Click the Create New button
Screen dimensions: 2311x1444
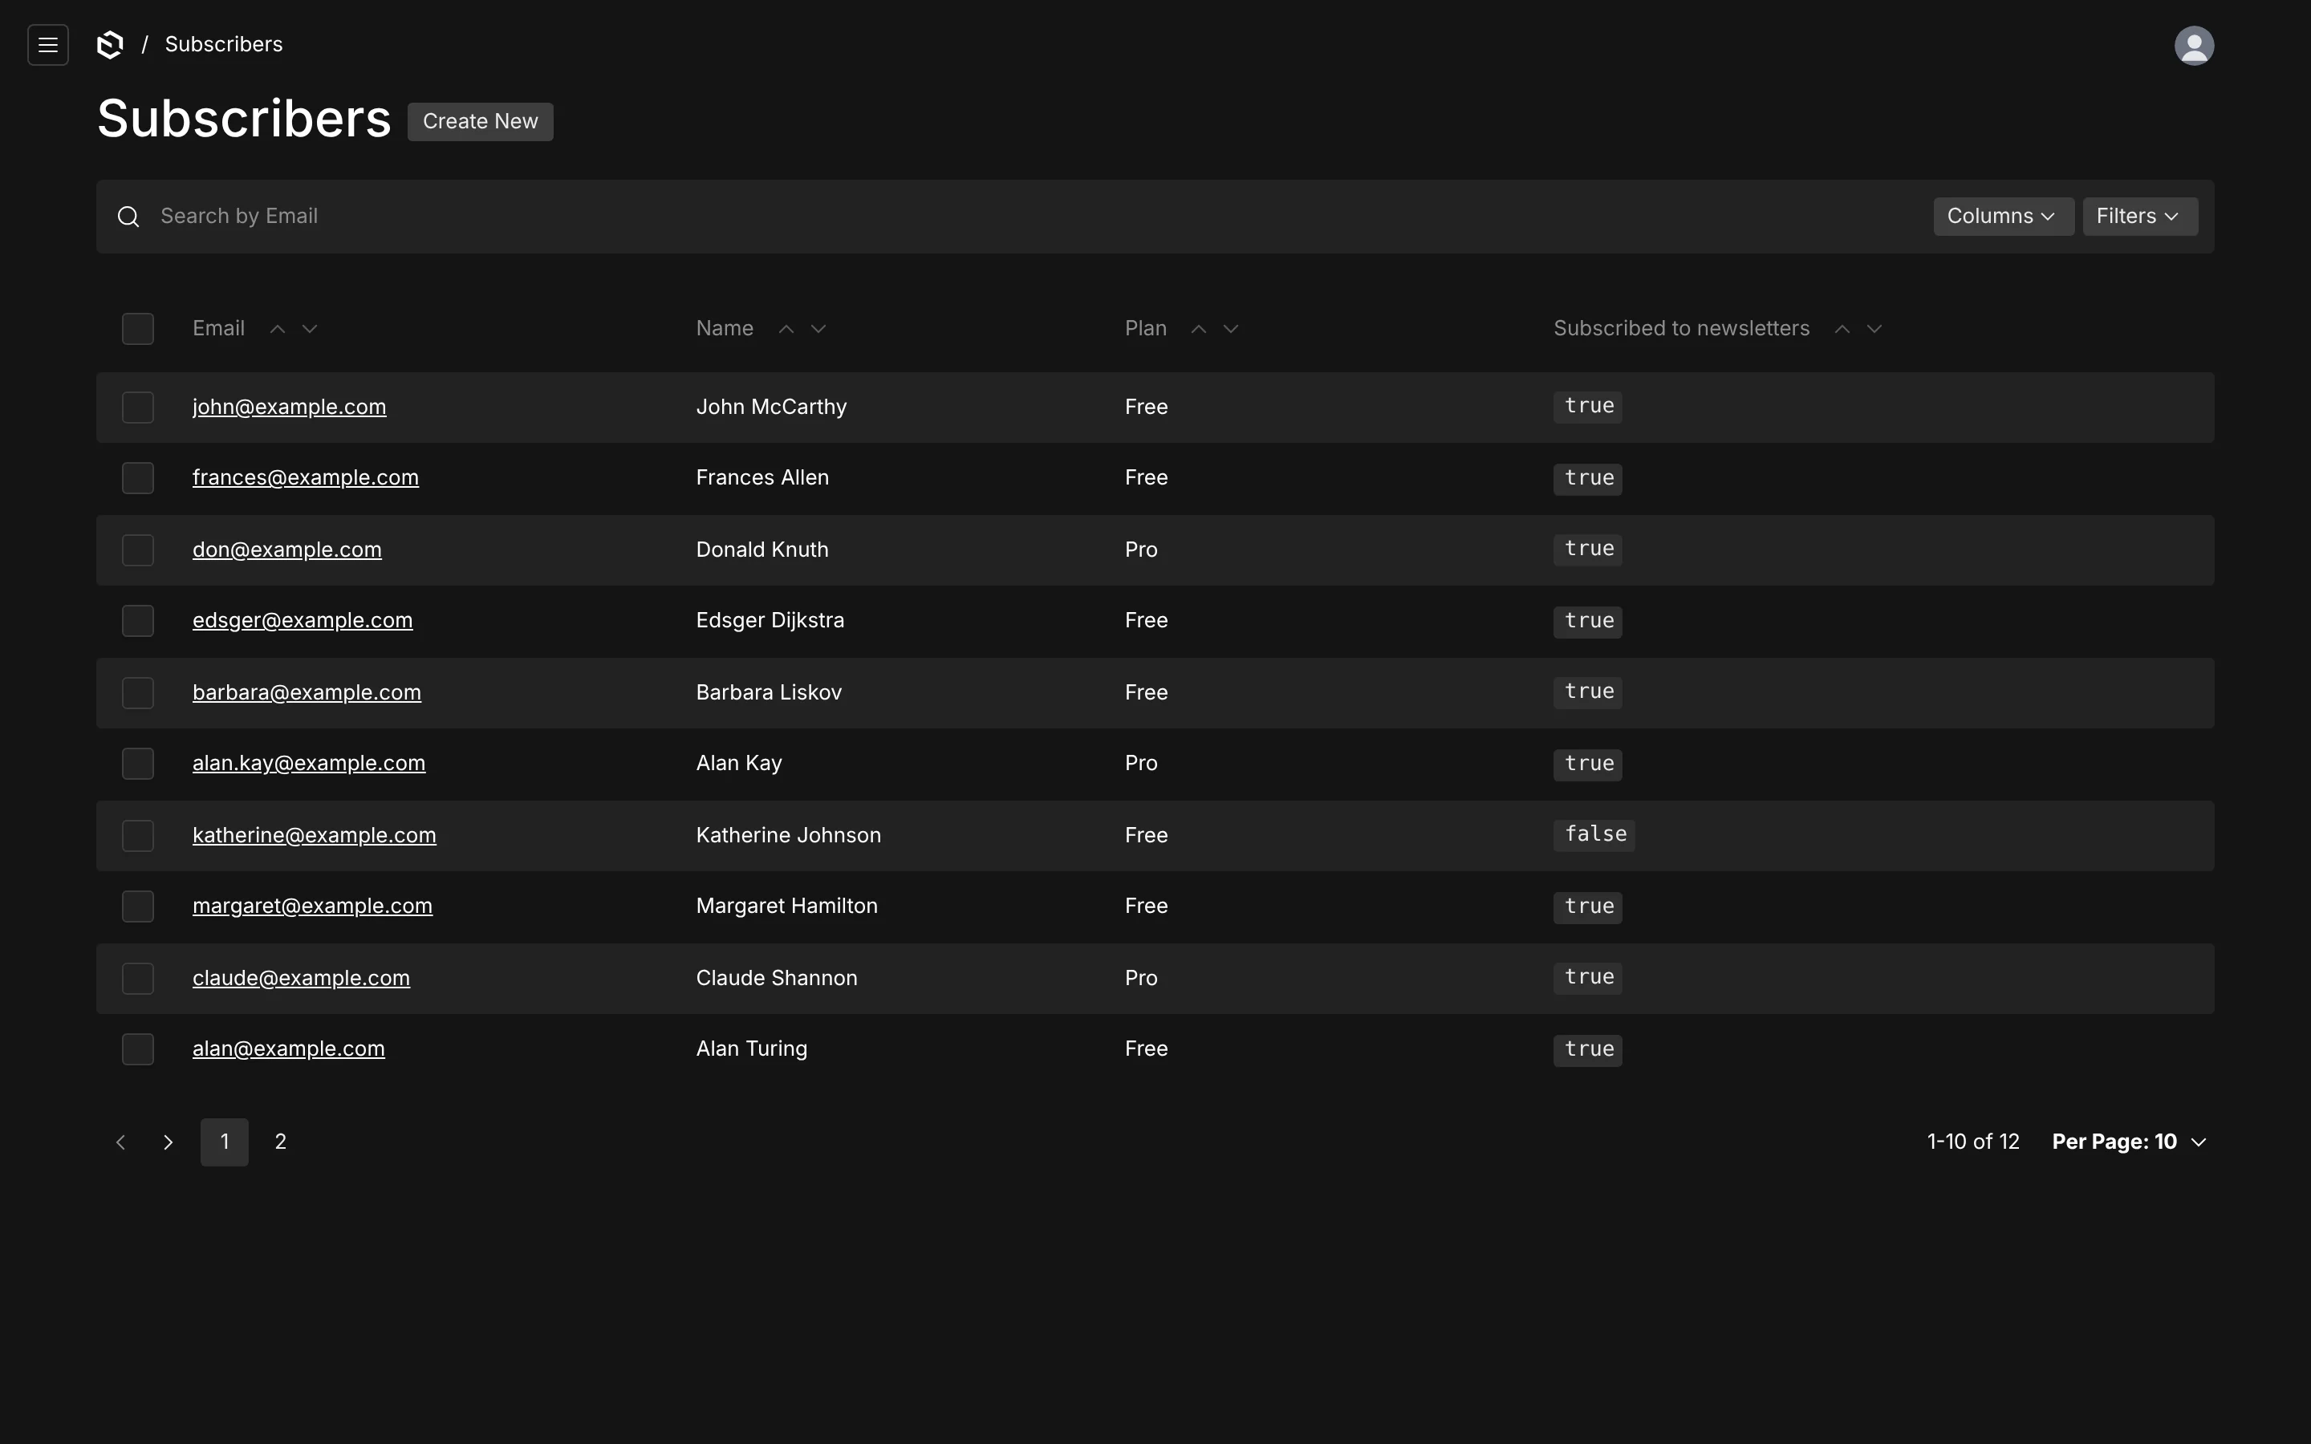481,122
